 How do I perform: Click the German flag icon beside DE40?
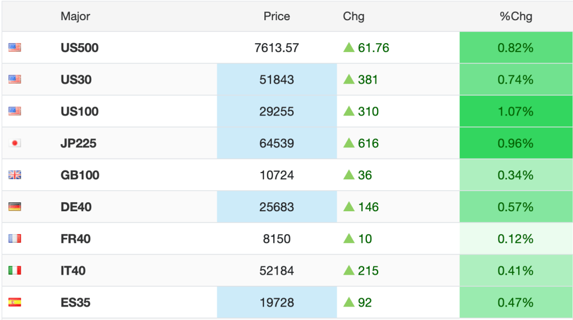click(15, 207)
